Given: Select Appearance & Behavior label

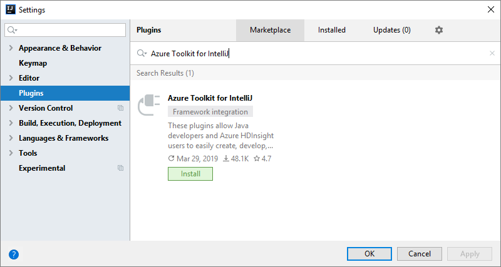Looking at the screenshot, I should [60, 48].
